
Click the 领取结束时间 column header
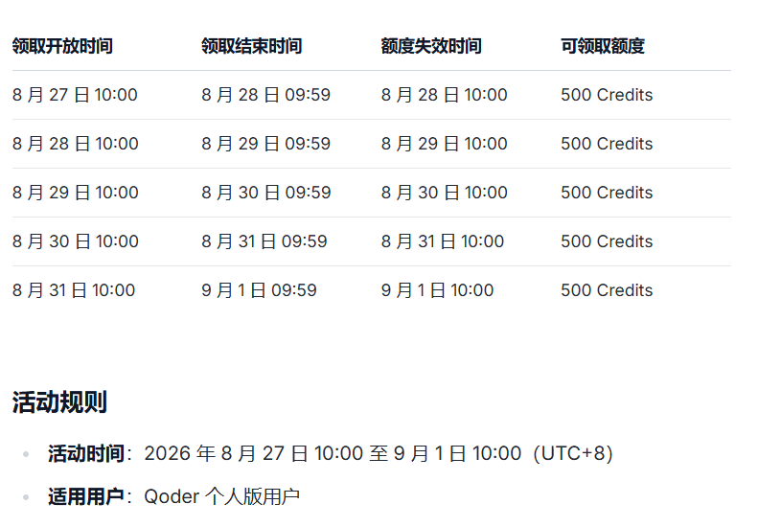251,46
